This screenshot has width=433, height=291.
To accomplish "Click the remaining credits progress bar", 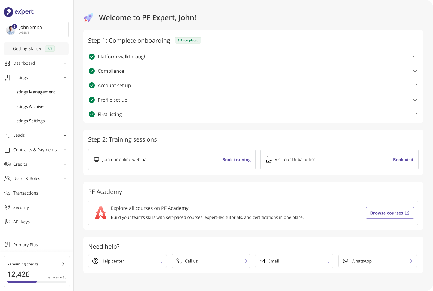I will [x=37, y=282].
